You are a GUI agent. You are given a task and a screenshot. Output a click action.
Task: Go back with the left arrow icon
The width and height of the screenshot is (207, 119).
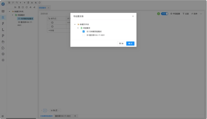coord(21,3)
